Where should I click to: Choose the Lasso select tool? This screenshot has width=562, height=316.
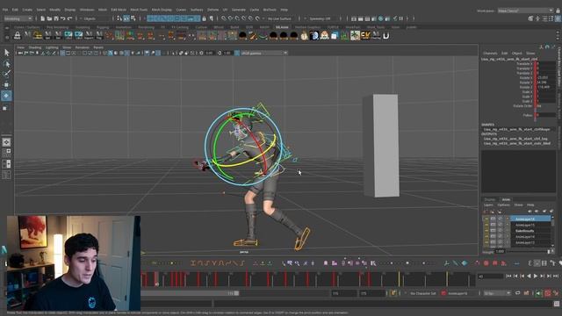[6, 64]
